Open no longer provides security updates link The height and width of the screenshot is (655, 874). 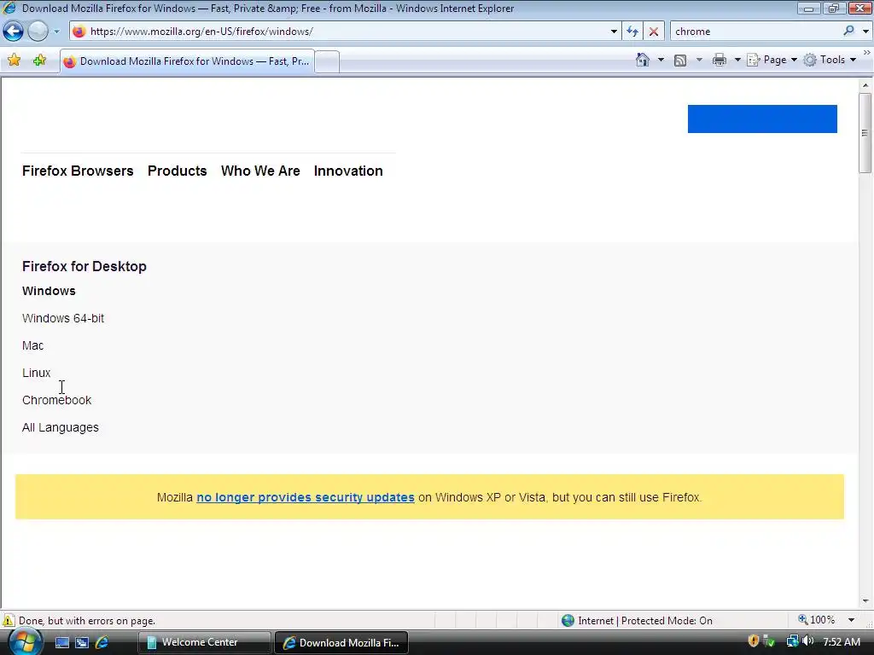pyautogui.click(x=306, y=497)
